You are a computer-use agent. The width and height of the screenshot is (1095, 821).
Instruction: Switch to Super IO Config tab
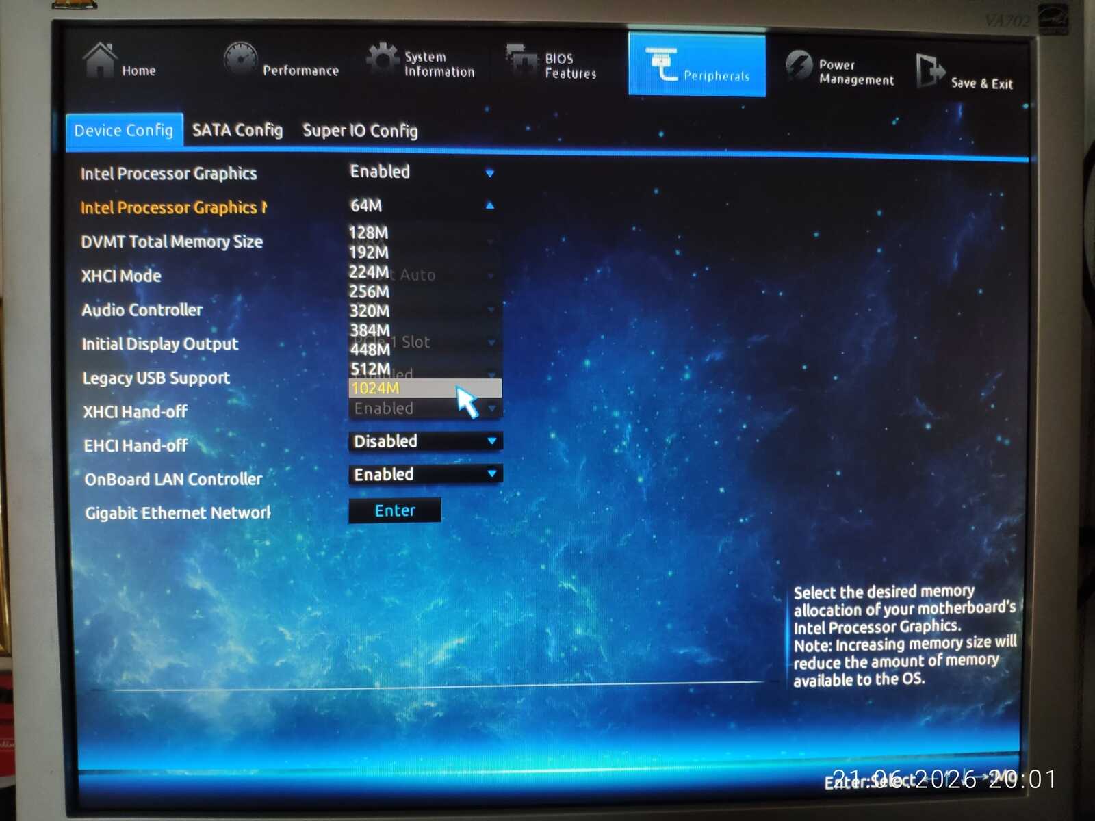click(x=360, y=131)
